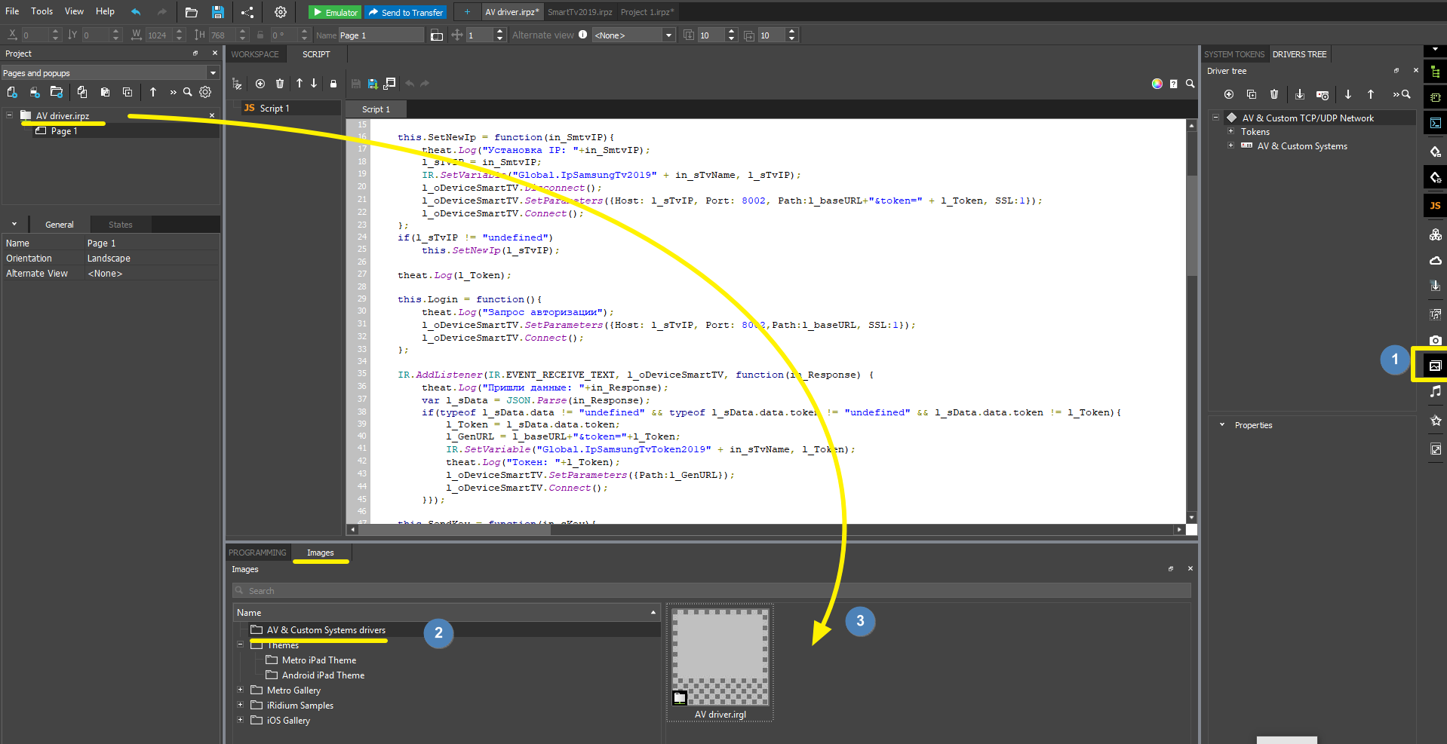Expand the Tokens node in driver tree
Viewport: 1447px width, 744px height.
tap(1230, 132)
